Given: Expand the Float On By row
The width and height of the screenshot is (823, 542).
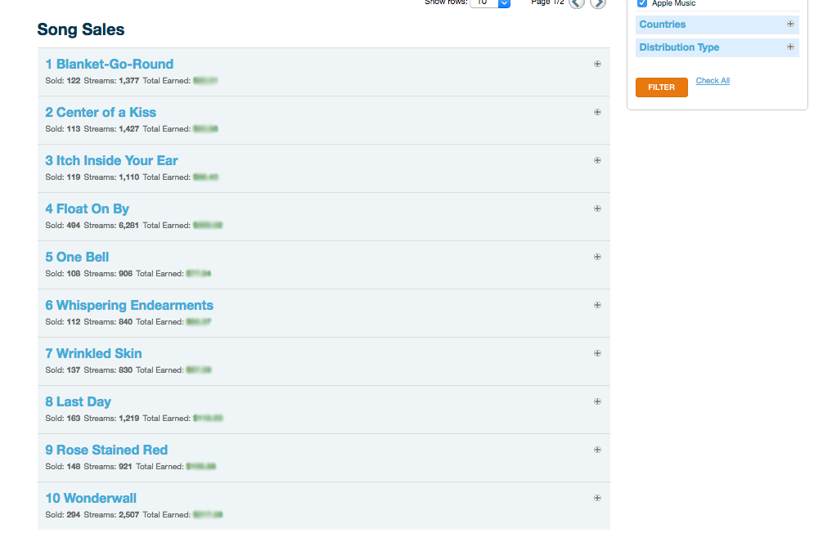Looking at the screenshot, I should click(x=597, y=208).
